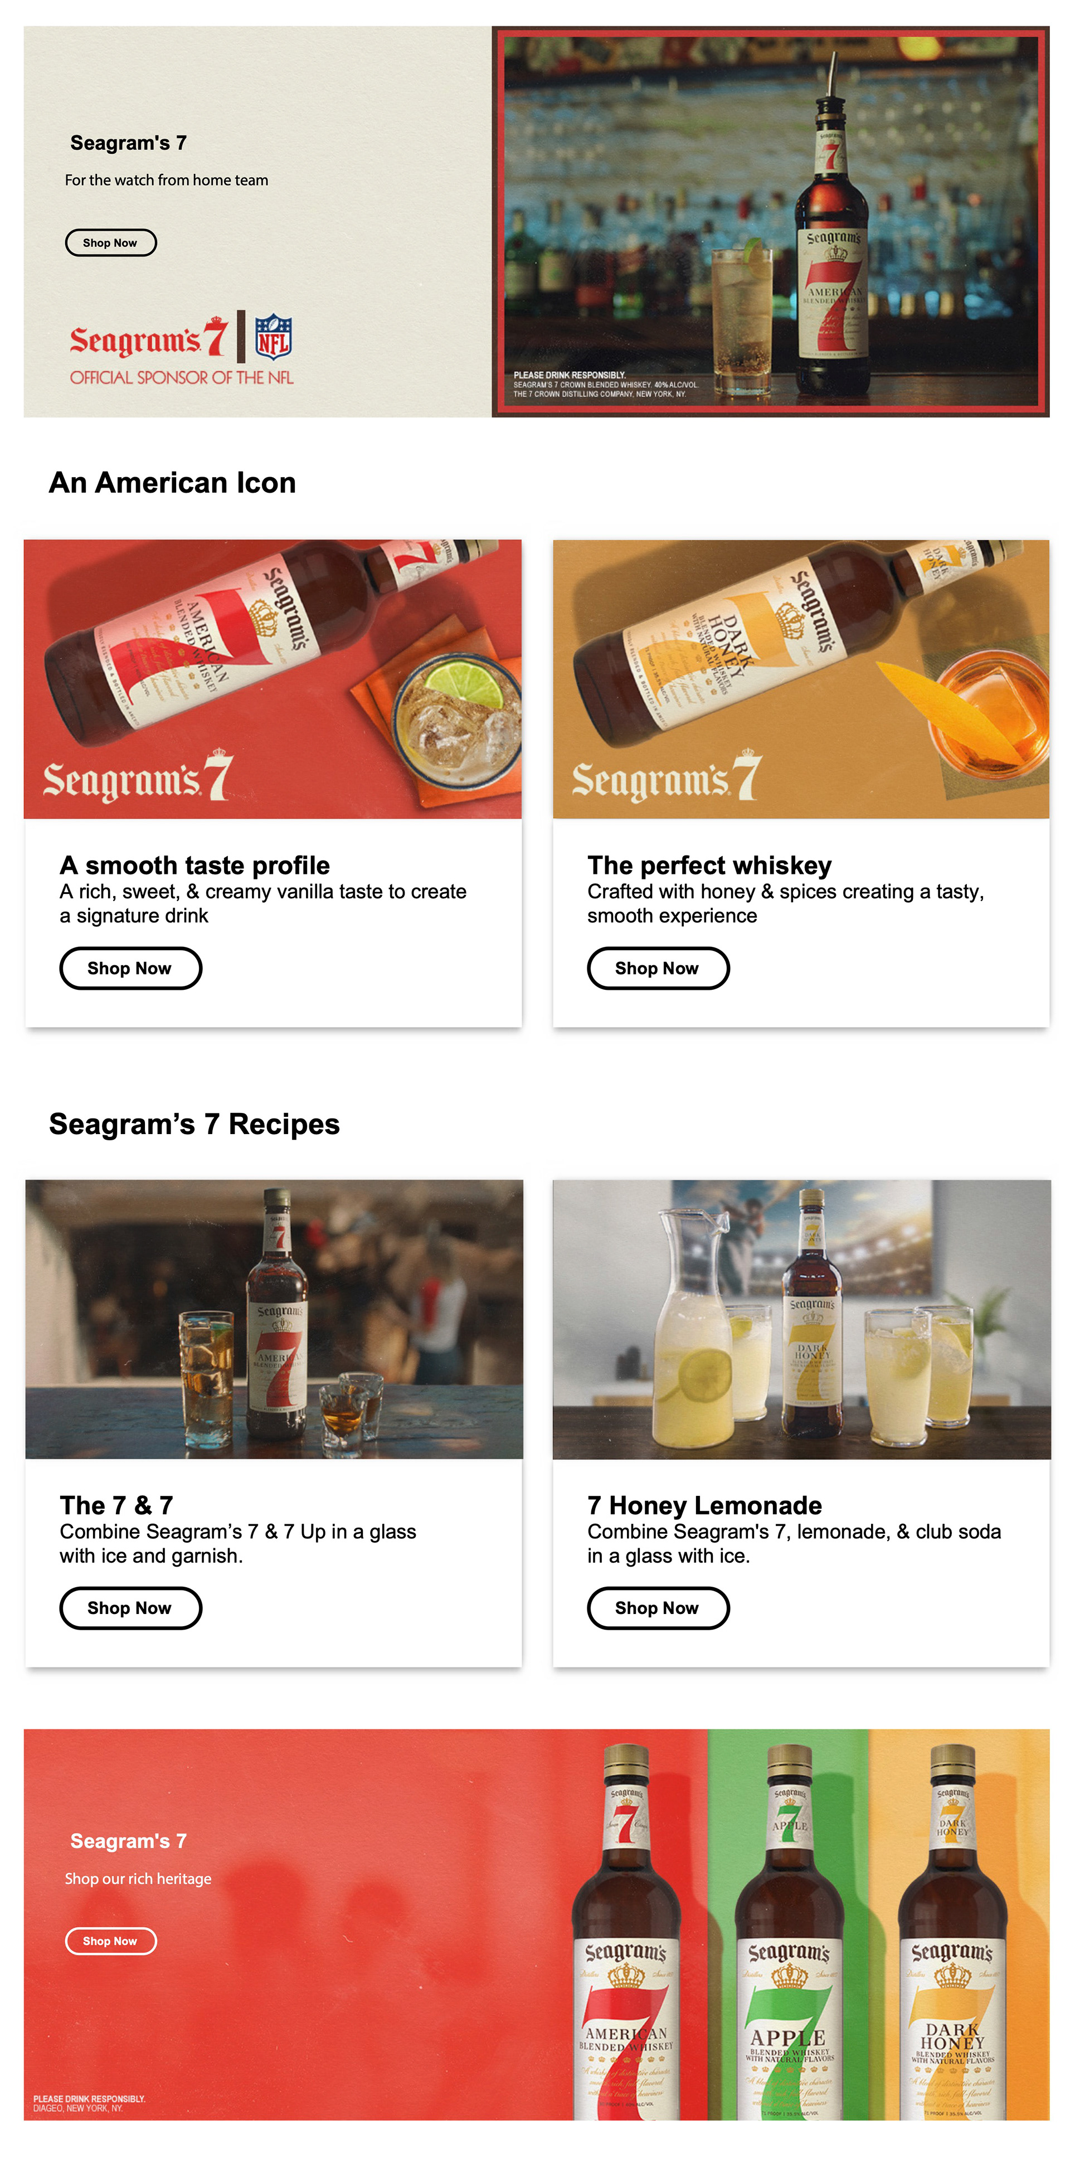Open the bar bottle hero image
Viewport: 1070px width, 2183px height.
pos(770,221)
